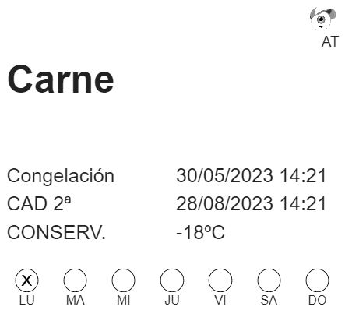Click the freezing date 30/05/2023 14:21
The width and height of the screenshot is (345, 317).
pyautogui.click(x=251, y=176)
